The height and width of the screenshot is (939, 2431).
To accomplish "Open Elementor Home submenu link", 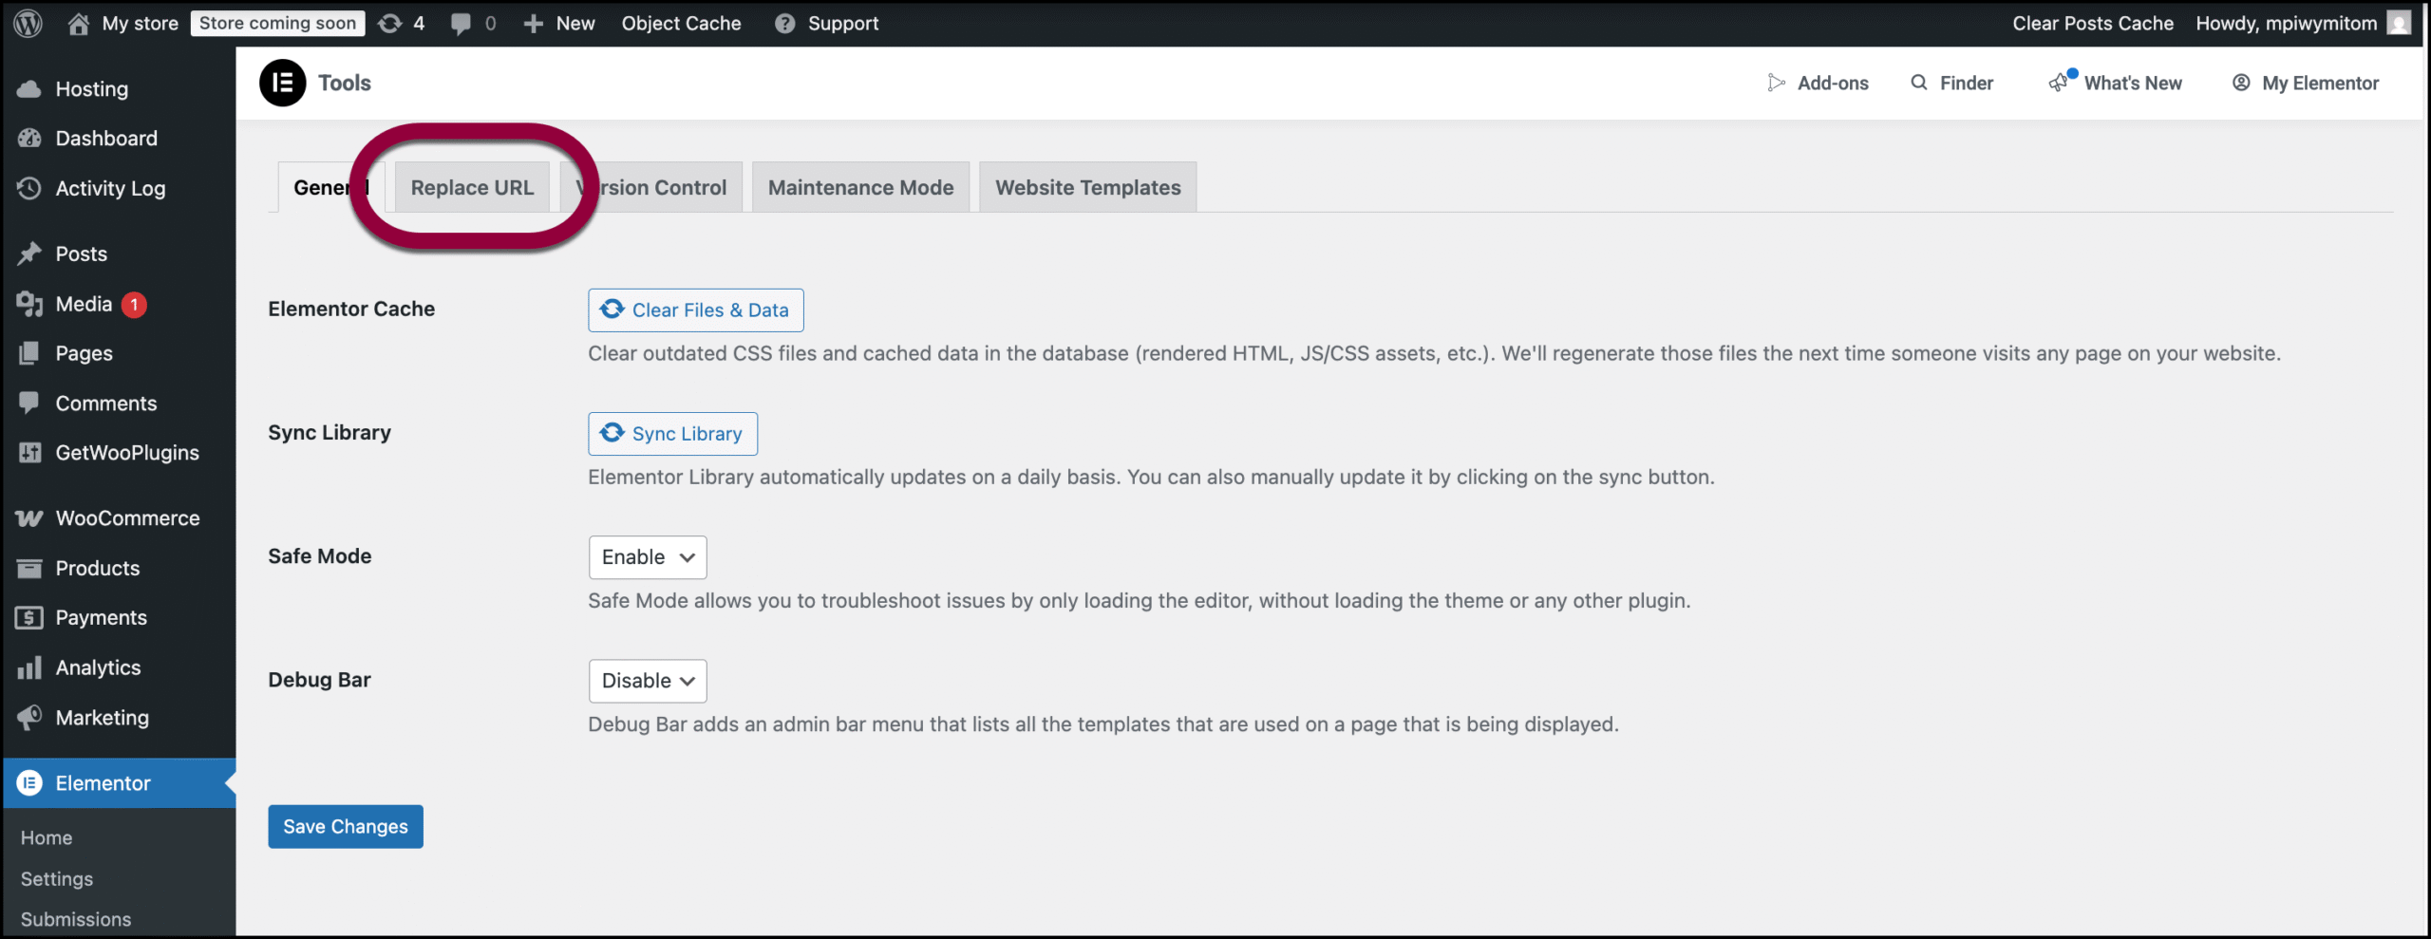I will tap(47, 837).
